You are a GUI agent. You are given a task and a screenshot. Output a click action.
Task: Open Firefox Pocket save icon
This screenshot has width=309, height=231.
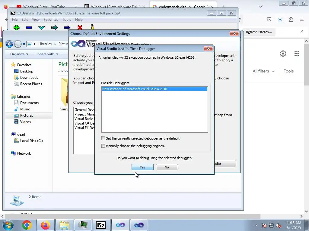pyautogui.click(x=269, y=19)
